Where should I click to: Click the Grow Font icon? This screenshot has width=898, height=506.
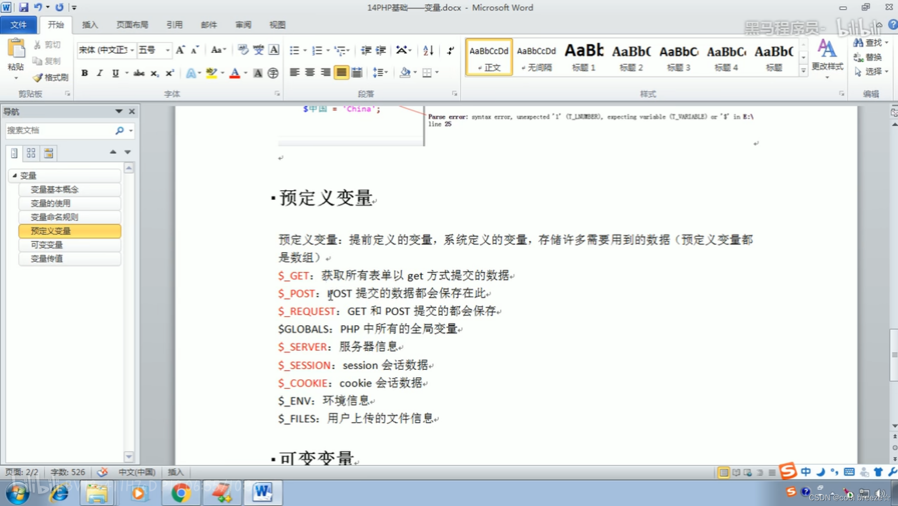click(x=180, y=50)
